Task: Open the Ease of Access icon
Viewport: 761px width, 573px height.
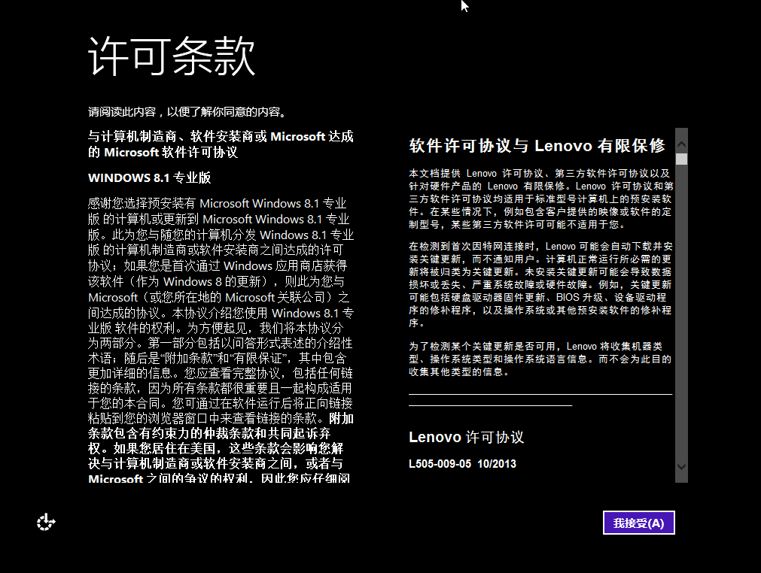Action: tap(46, 522)
